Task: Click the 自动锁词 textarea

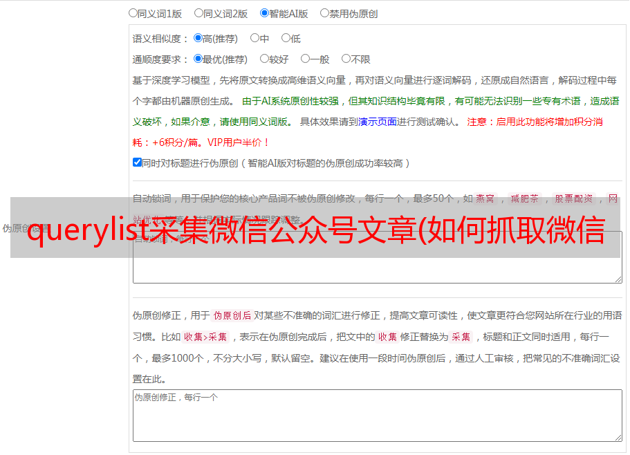Action: click(x=378, y=257)
